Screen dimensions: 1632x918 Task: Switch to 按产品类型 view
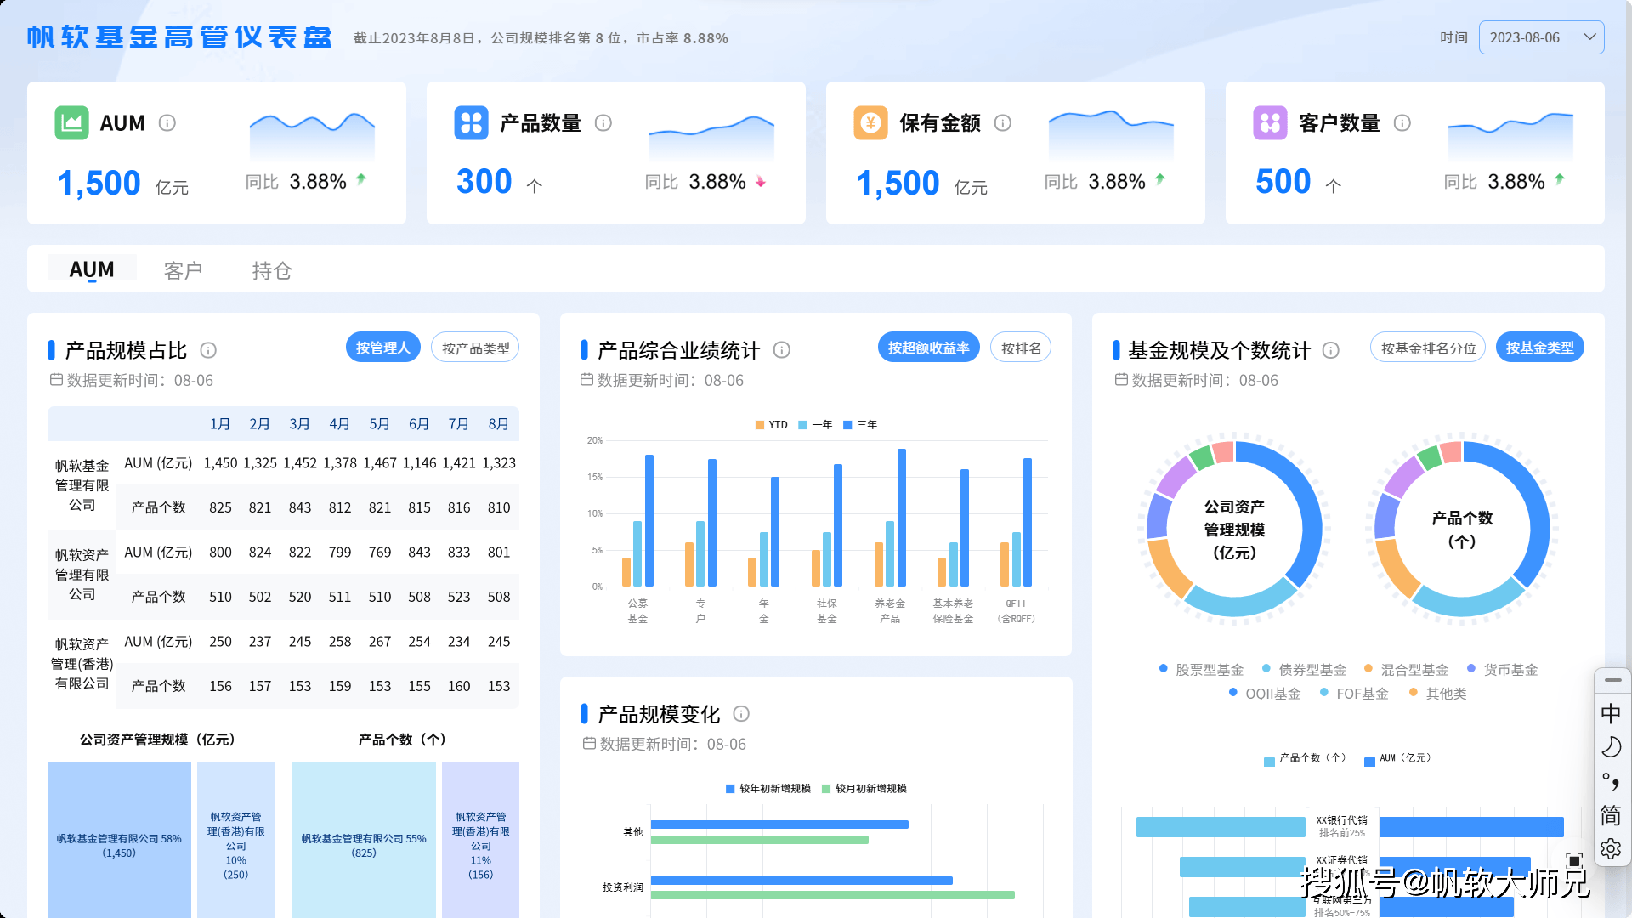pyautogui.click(x=475, y=348)
